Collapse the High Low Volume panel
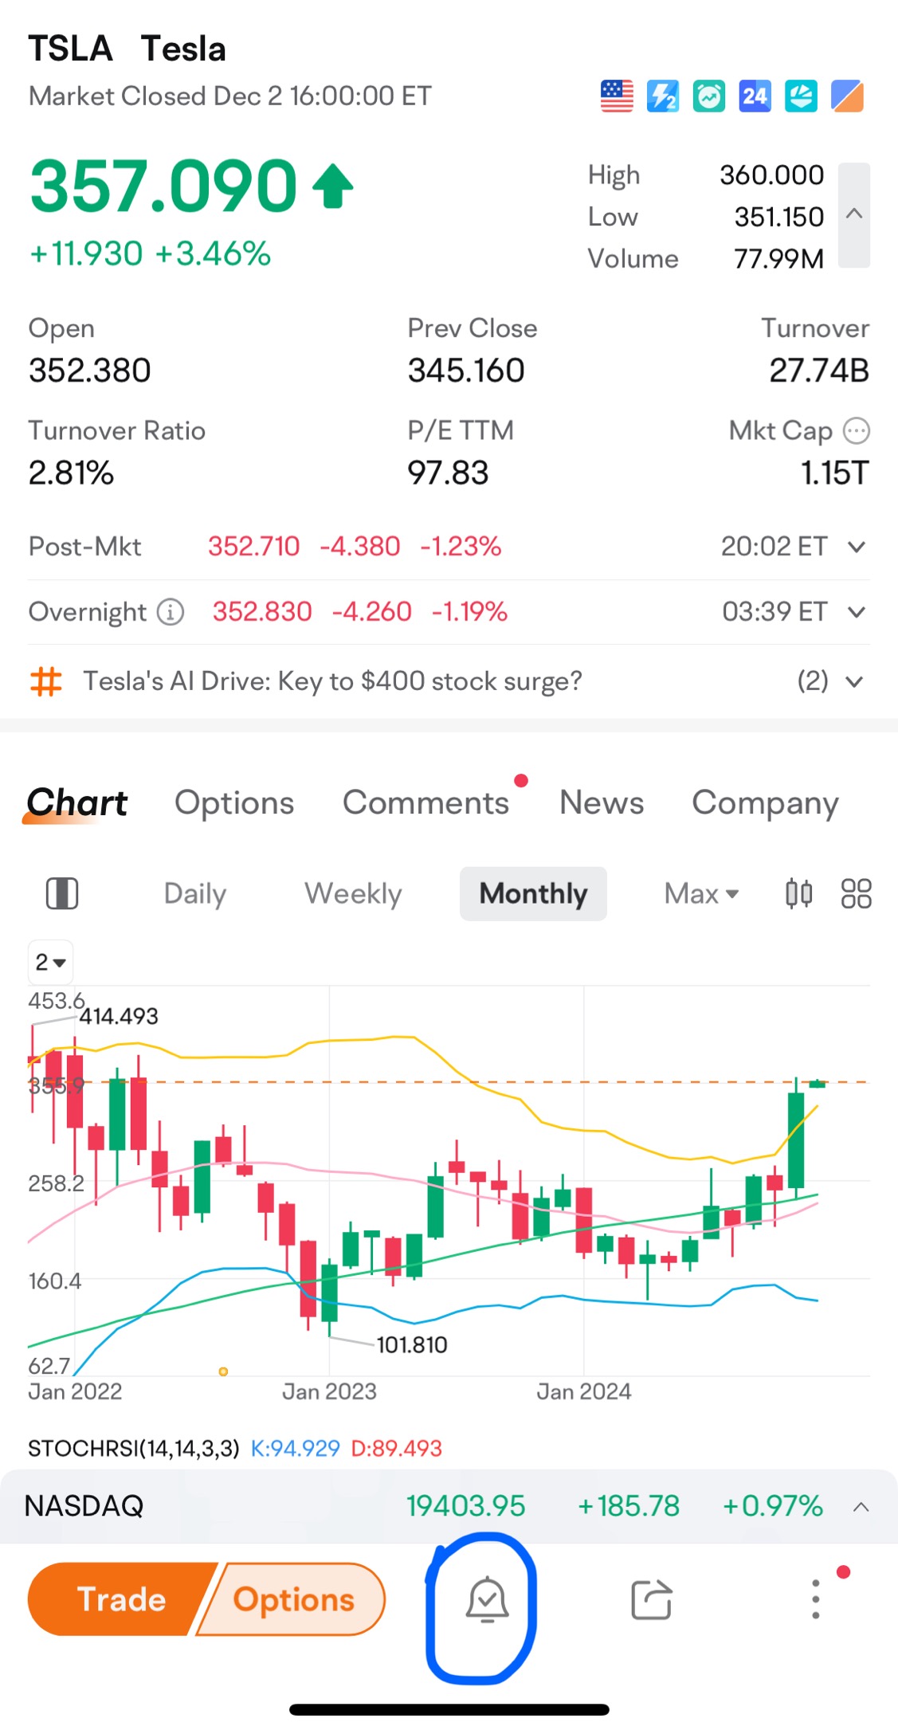 tap(854, 214)
